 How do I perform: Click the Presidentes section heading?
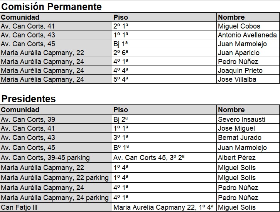click(x=29, y=99)
